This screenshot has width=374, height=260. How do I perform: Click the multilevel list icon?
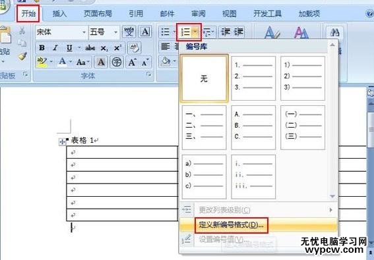[208, 32]
